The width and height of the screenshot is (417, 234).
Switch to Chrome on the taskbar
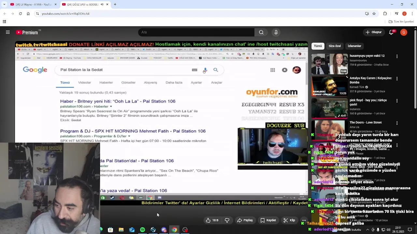pos(174,230)
